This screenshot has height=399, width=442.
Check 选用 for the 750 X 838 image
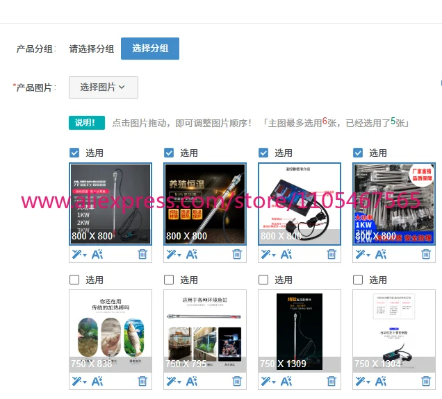(74, 280)
